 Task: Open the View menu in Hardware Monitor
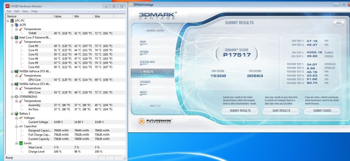(x=25, y=11)
